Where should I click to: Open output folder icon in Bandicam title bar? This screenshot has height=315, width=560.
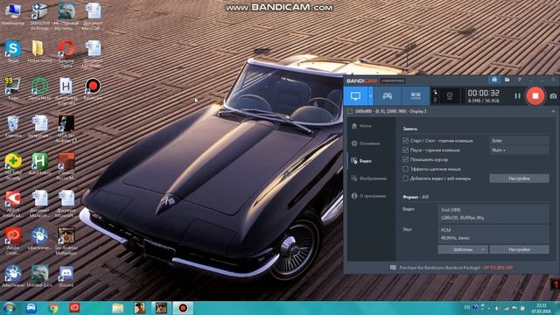[507, 80]
